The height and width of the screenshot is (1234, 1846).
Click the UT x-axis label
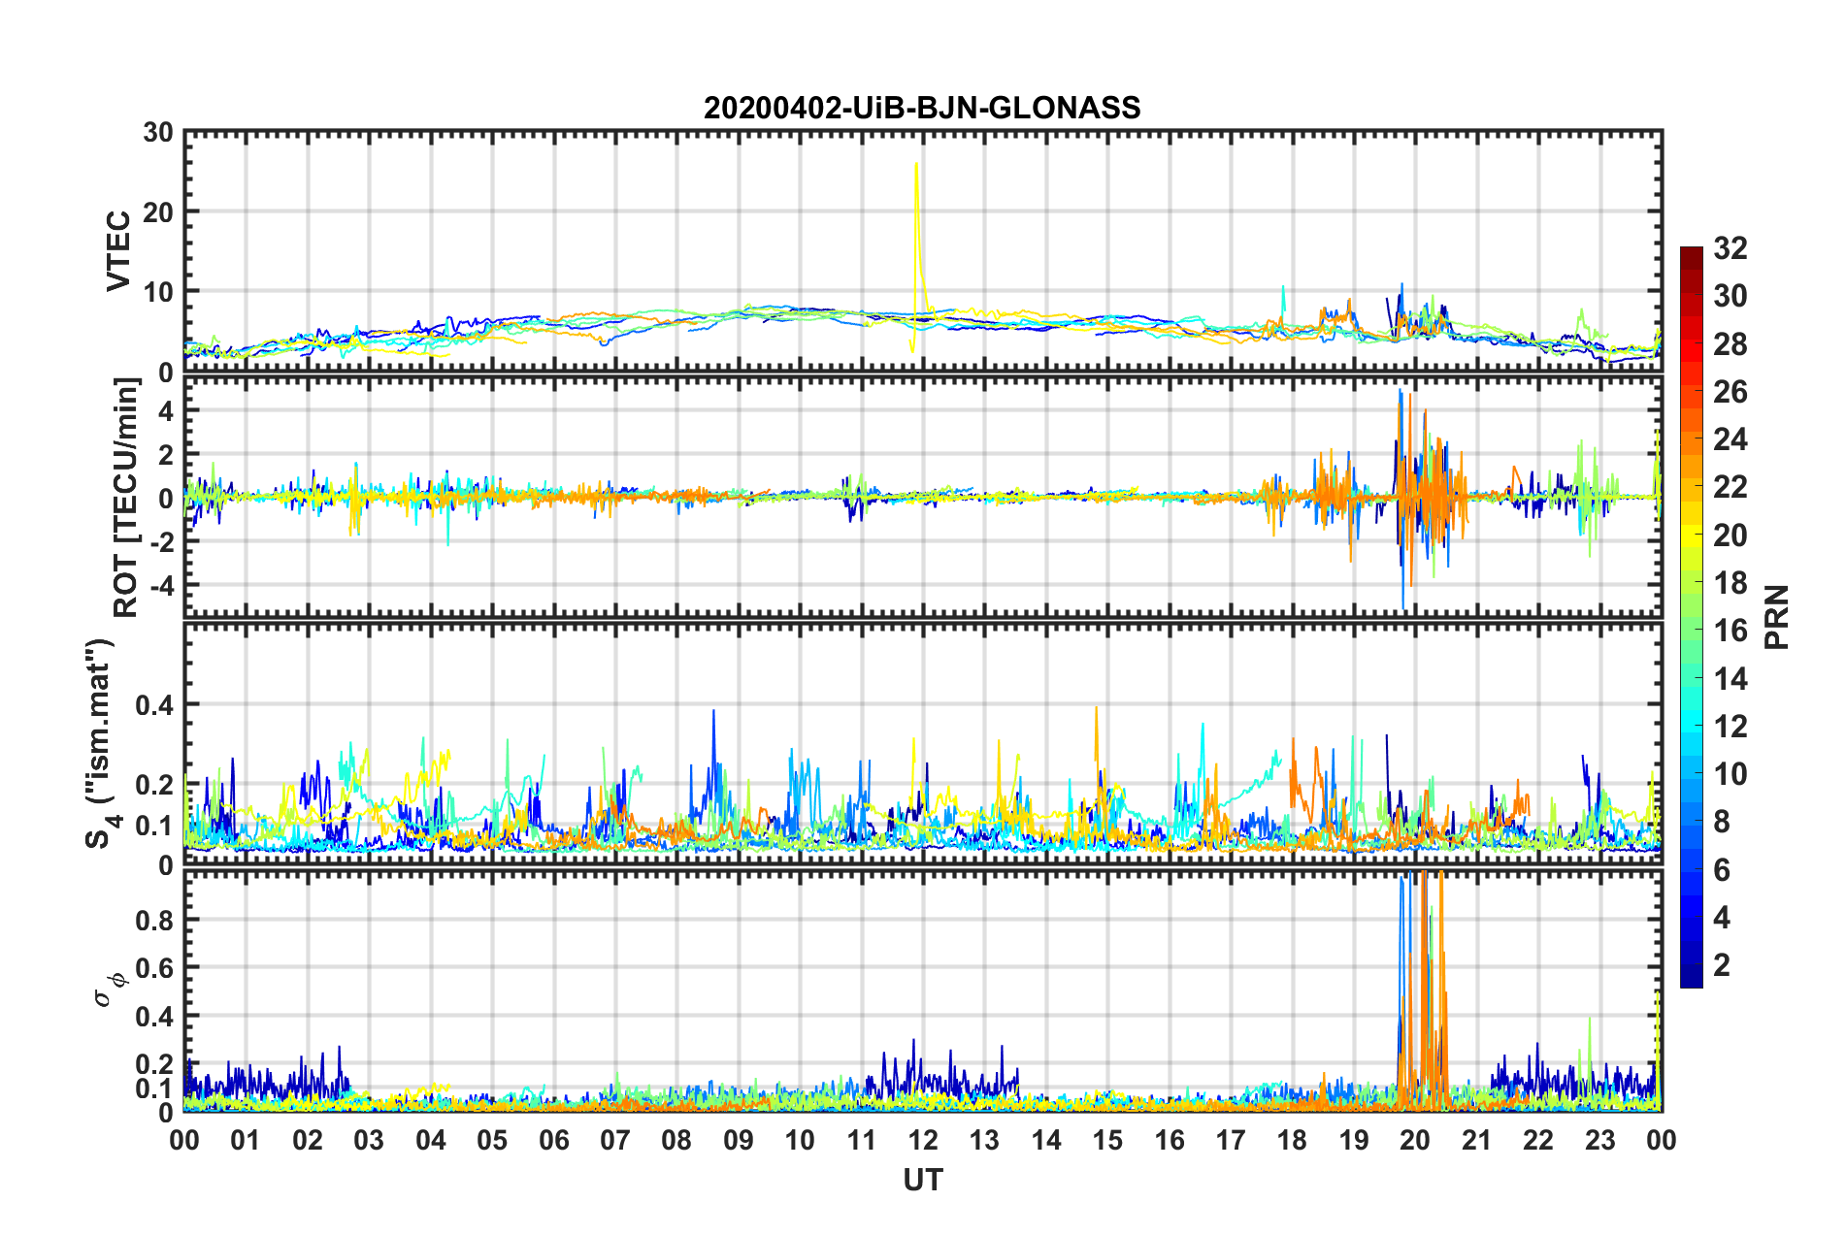tap(922, 1180)
